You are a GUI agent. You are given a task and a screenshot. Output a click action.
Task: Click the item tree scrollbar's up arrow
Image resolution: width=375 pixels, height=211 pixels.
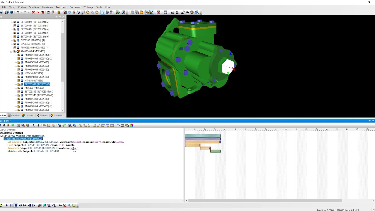62,22
